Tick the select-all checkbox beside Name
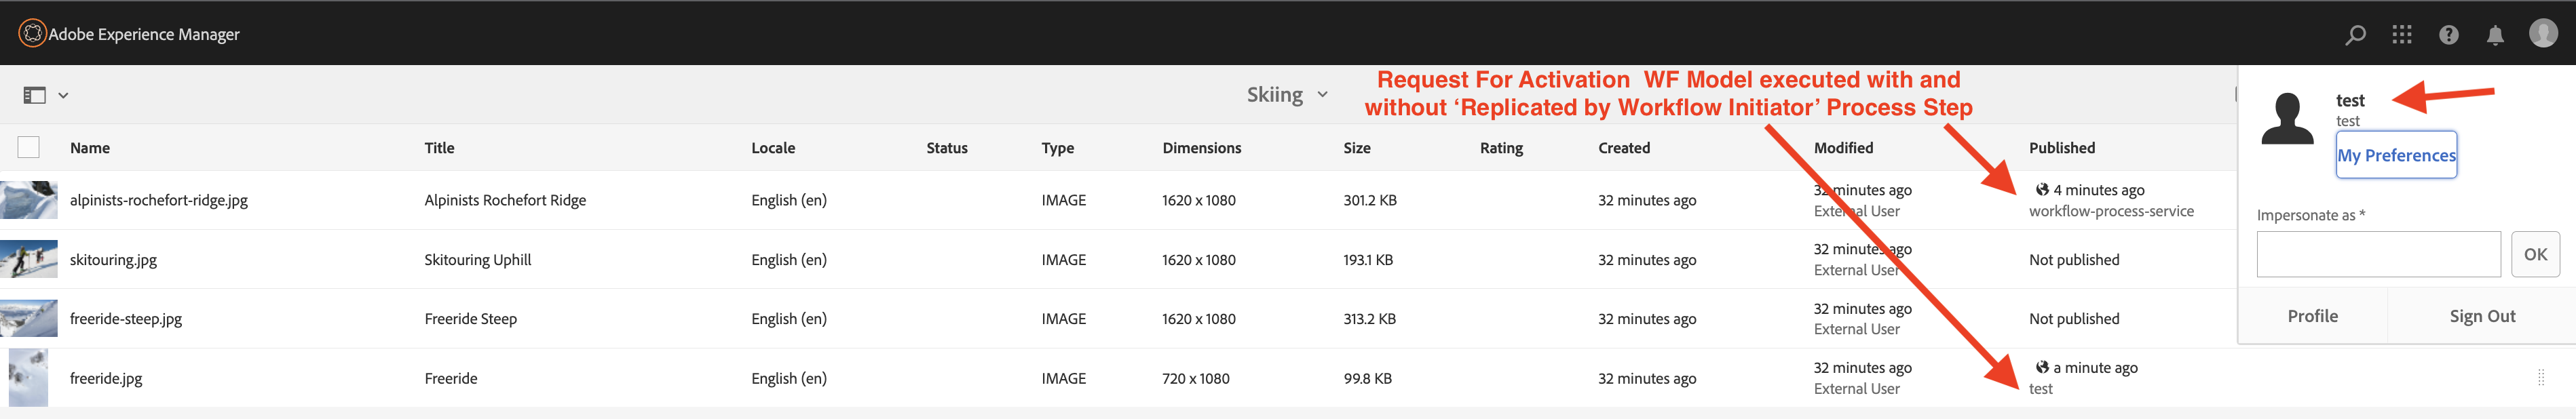This screenshot has height=419, width=2576. click(x=29, y=147)
